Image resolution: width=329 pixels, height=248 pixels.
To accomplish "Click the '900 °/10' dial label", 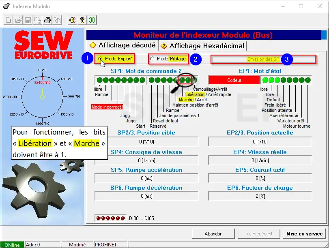I will click(74, 96).
